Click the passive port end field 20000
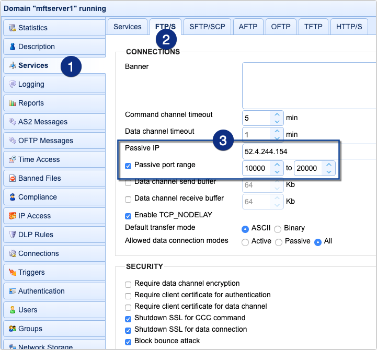Viewport: 377px width, 350px height. tap(308, 168)
